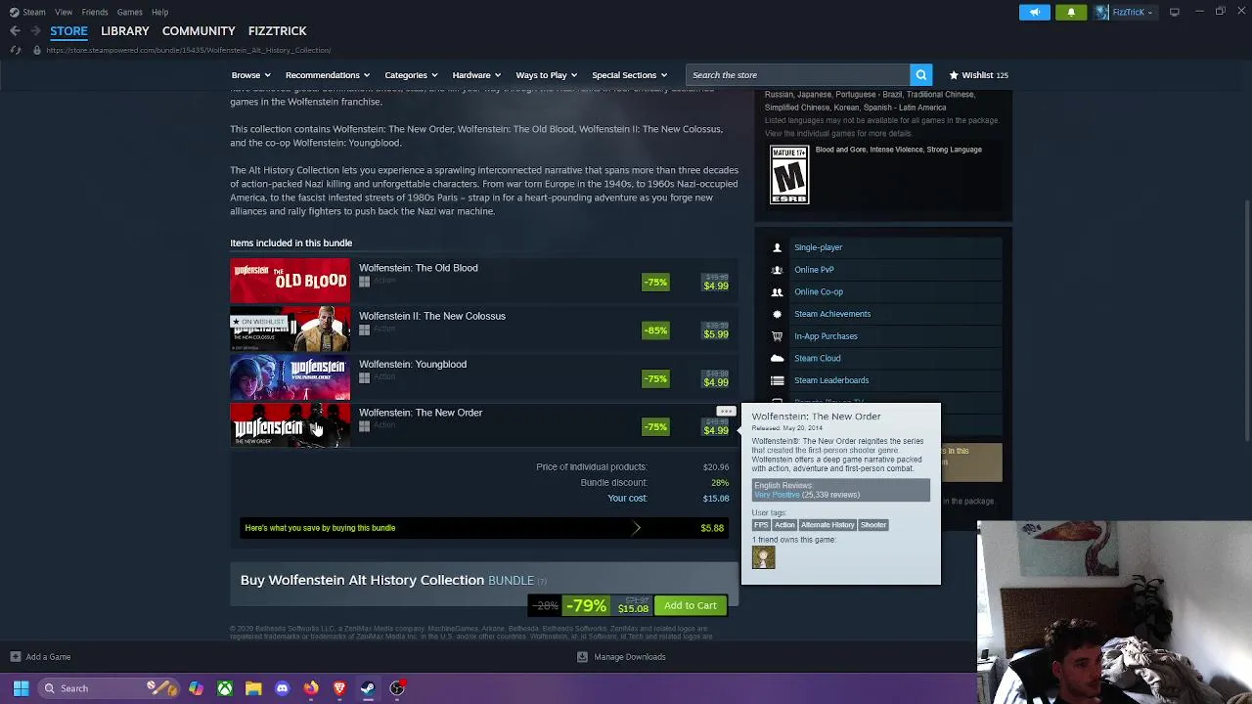Click The New Colossus cover thumbnail

point(290,329)
